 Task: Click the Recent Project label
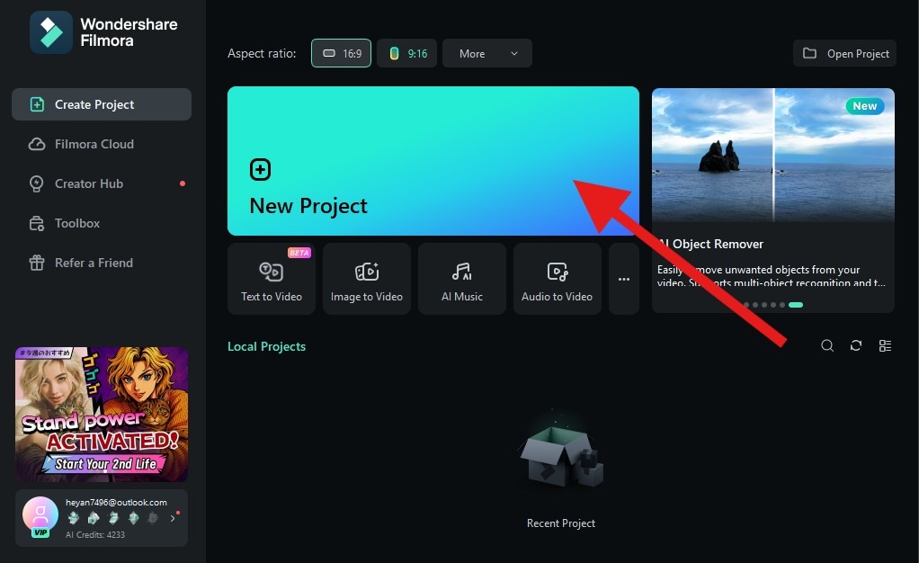click(561, 523)
